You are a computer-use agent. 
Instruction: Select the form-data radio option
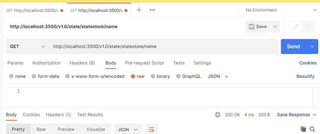click(x=34, y=76)
